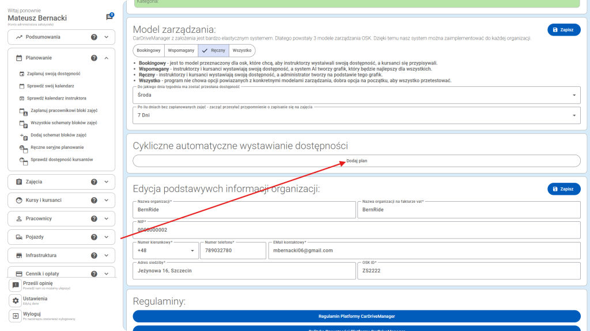Image resolution: width=590 pixels, height=331 pixels.
Task: Click Dodaj plan button
Action: point(357,161)
